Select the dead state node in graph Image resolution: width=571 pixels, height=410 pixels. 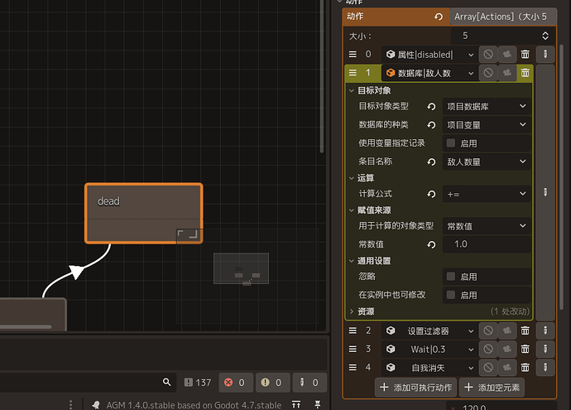[144, 213]
